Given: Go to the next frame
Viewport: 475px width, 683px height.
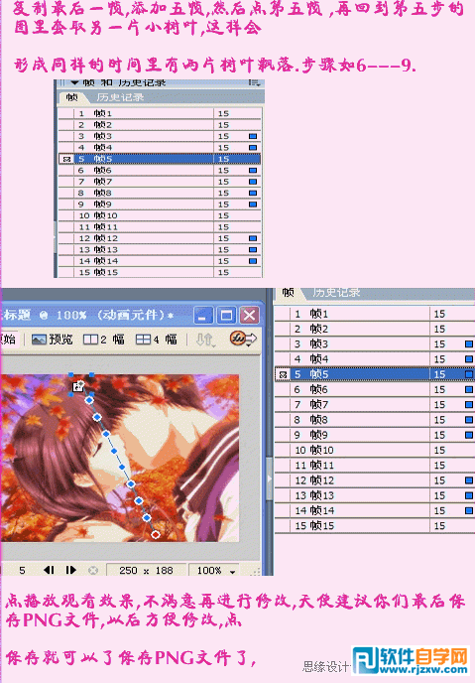Looking at the screenshot, I should click(70, 570).
